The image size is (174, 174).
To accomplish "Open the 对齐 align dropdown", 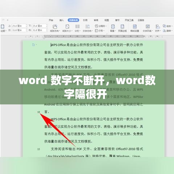I will pos(158,28).
